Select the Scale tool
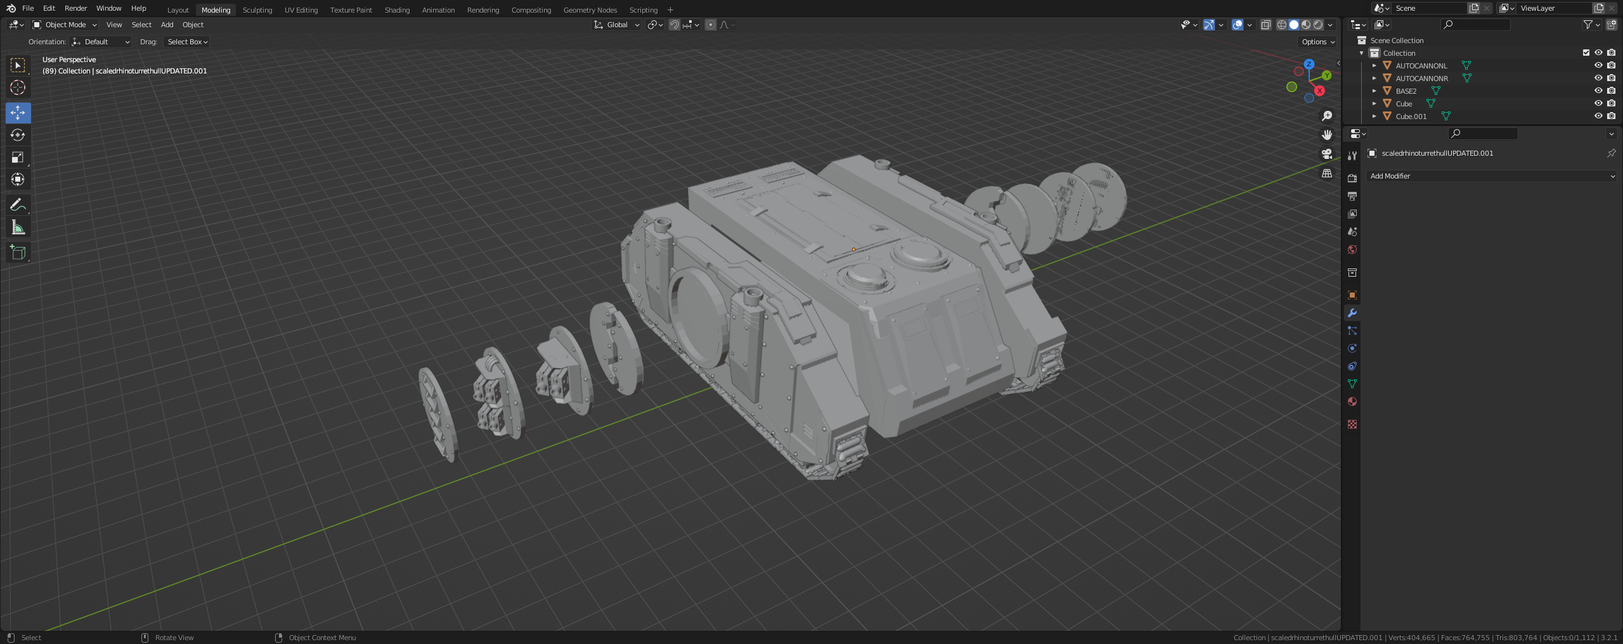The height and width of the screenshot is (644, 1623). 18,157
